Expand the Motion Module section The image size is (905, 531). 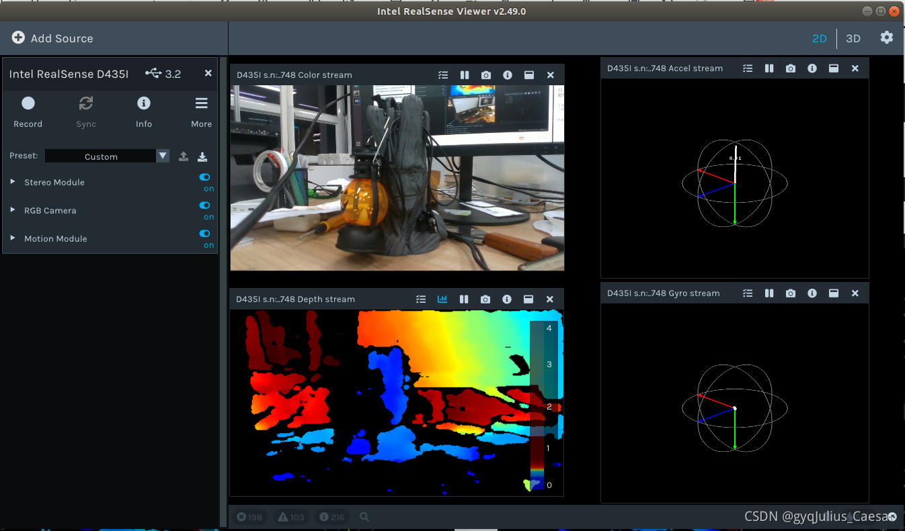point(13,238)
